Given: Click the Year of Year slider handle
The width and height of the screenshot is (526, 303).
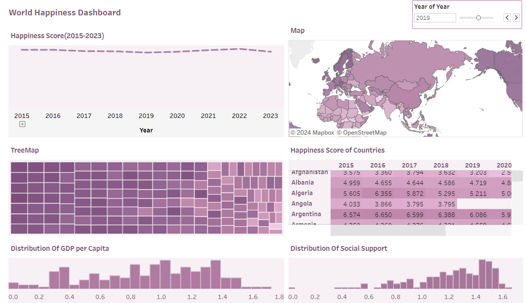Looking at the screenshot, I should click(x=479, y=18).
